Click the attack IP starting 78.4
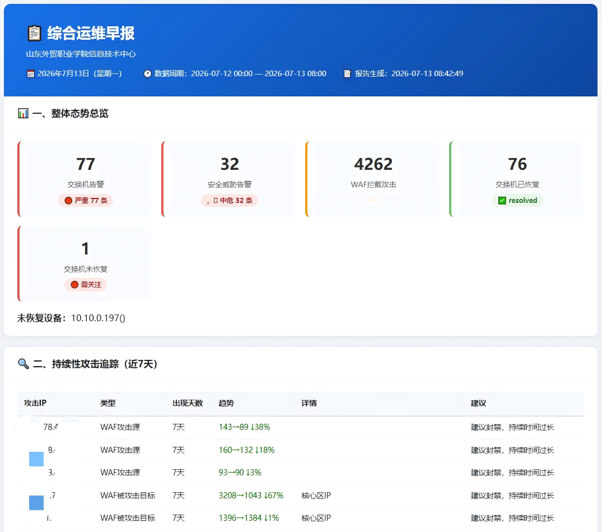This screenshot has width=602, height=532. (50, 427)
